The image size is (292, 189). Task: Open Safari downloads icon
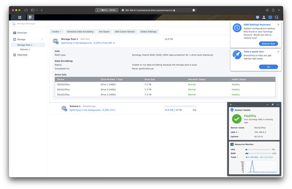pyautogui.click(x=267, y=10)
